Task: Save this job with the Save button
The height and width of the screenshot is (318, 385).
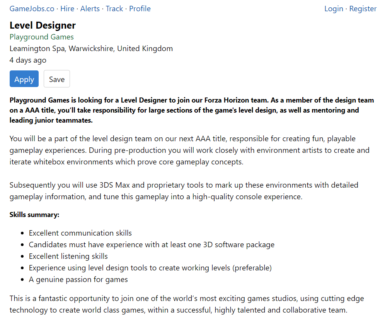Action: pyautogui.click(x=57, y=79)
